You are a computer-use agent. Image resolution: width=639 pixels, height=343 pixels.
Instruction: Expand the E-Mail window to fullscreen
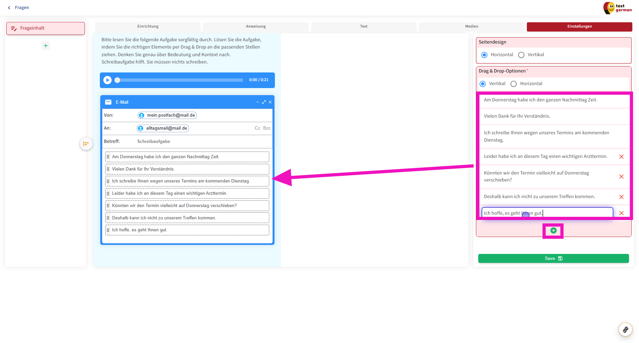(x=264, y=102)
